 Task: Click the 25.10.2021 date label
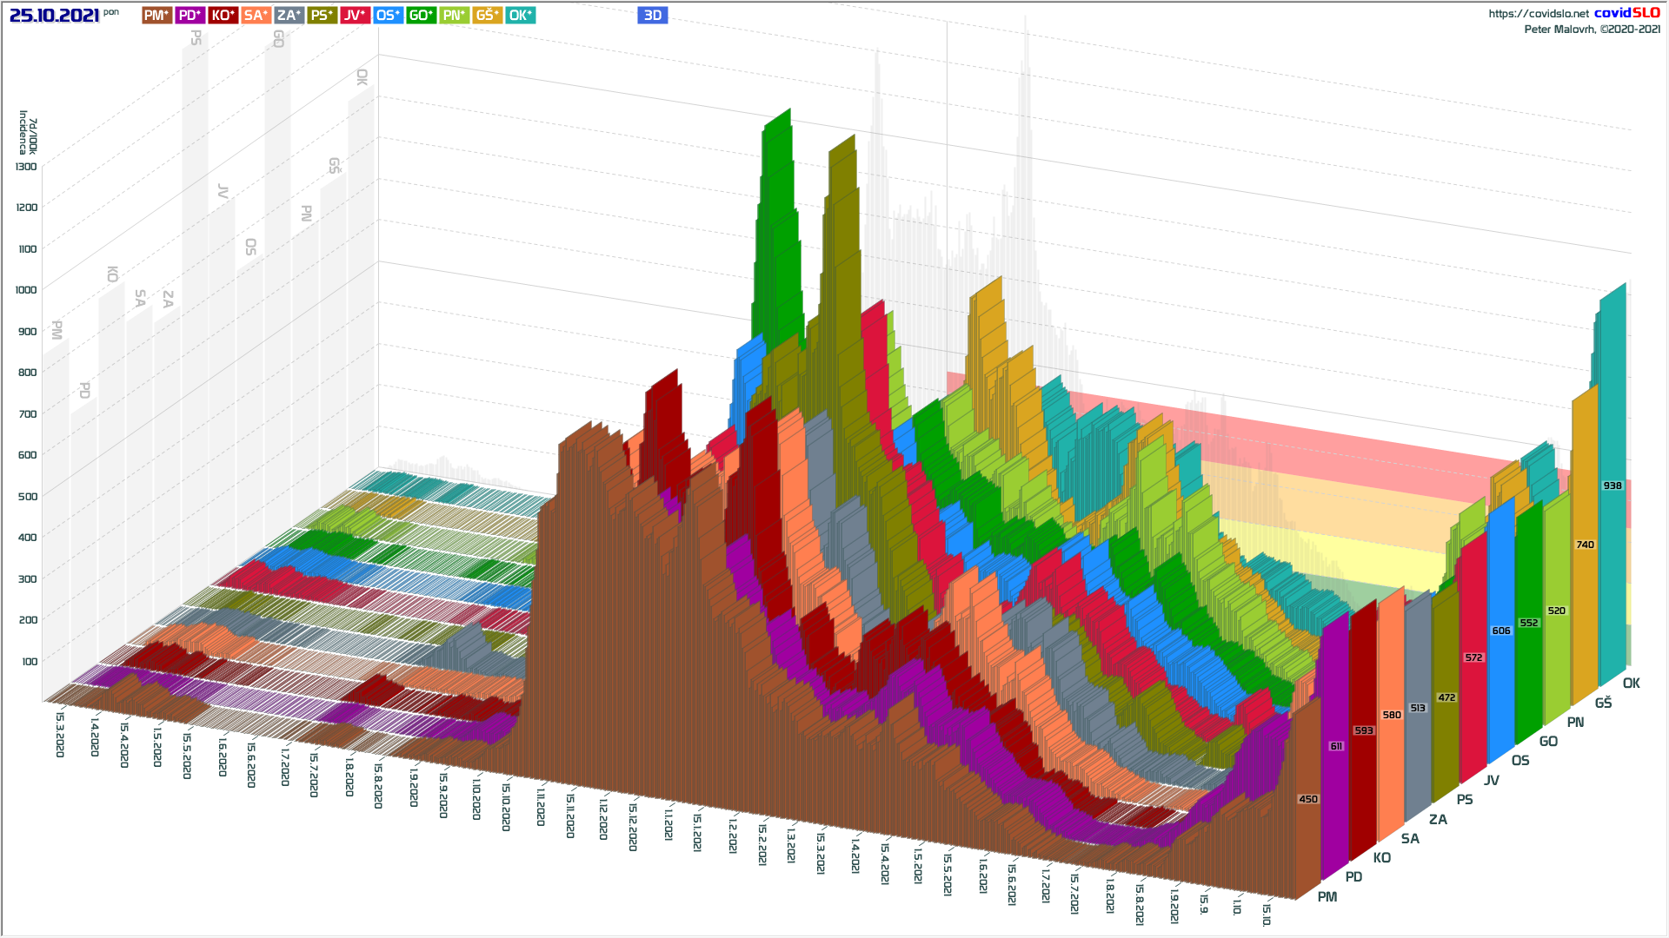coord(54,16)
